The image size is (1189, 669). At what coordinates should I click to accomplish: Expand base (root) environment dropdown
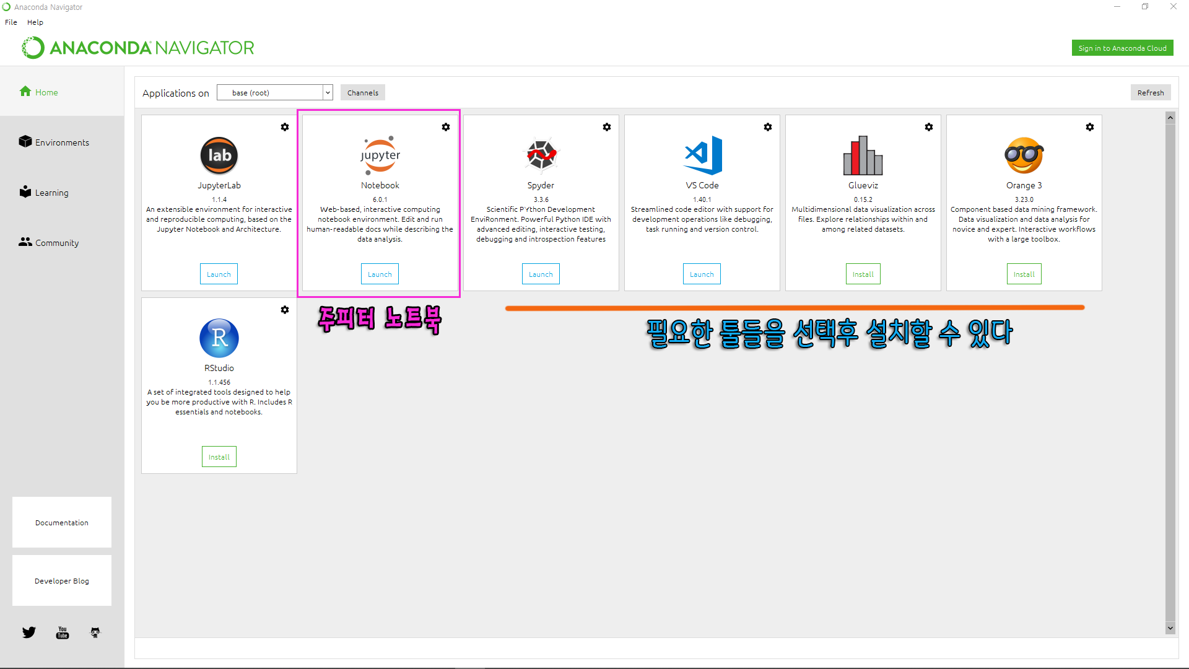tap(328, 93)
